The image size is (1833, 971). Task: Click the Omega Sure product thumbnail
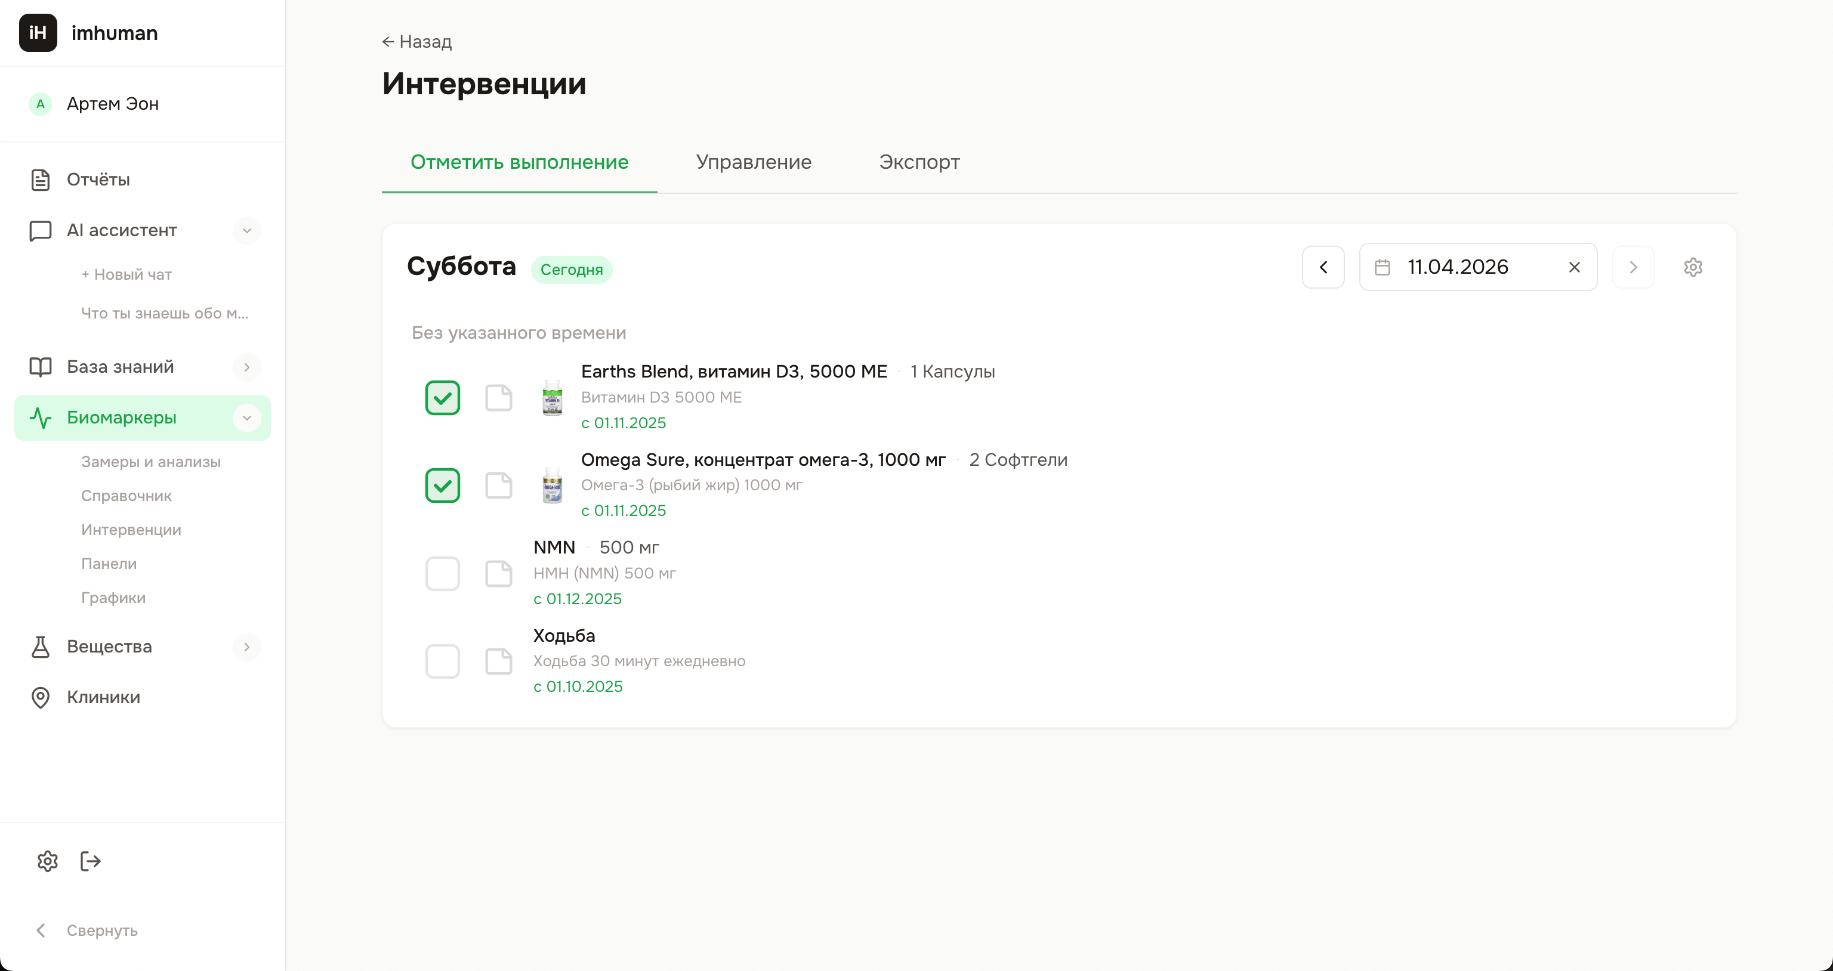tap(552, 485)
